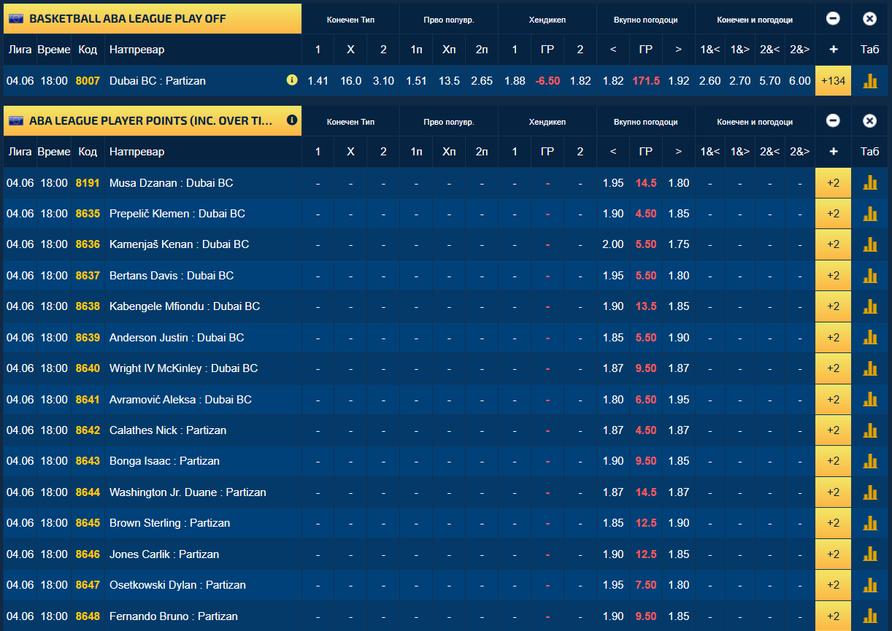The image size is (892, 631).
Task: Select draw odds 16.0 for Dubai BC : Partizan
Action: click(350, 81)
